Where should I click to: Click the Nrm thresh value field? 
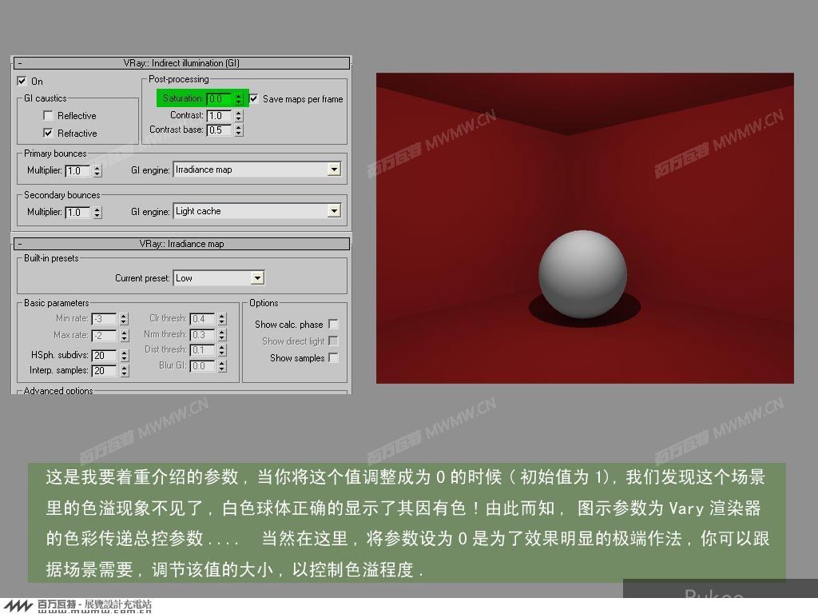click(202, 335)
